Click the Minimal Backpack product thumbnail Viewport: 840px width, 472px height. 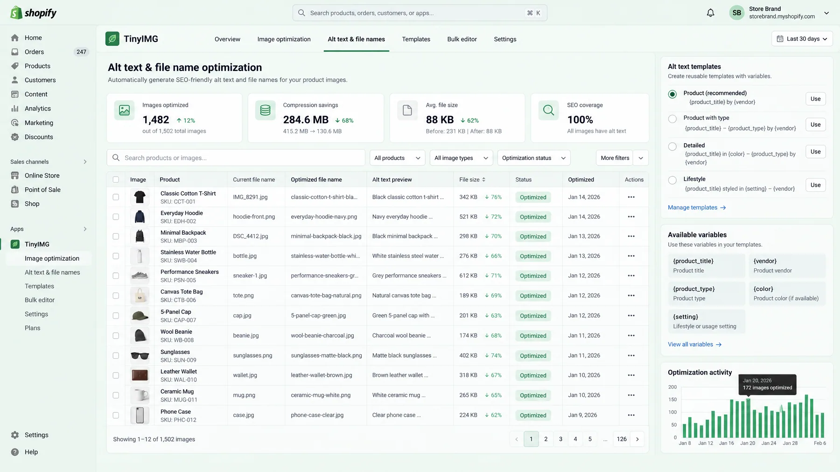(140, 236)
